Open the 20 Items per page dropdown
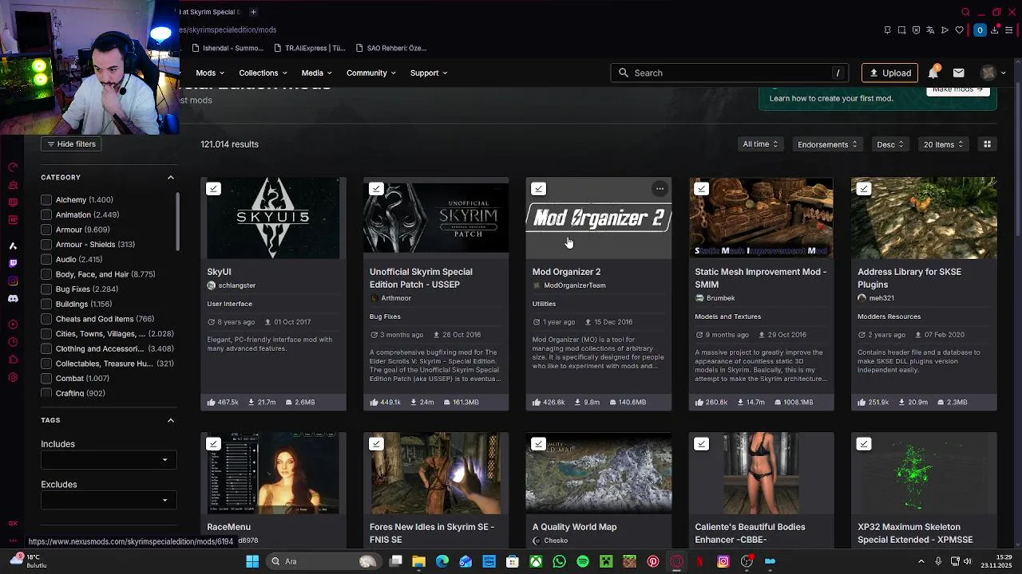The width and height of the screenshot is (1022, 574). coord(943,144)
